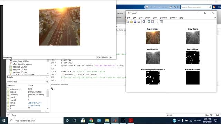The image size is (221, 124).
Task: Select workspace variable group
Action: pyautogui.click(x=12, y=106)
